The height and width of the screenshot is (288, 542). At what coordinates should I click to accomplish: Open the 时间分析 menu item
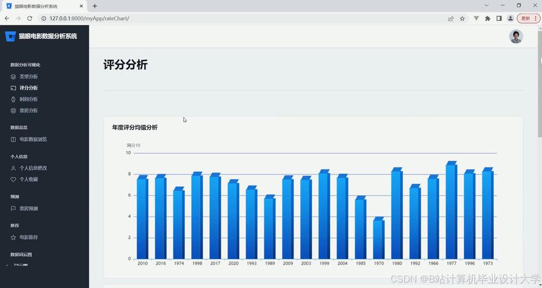pos(29,99)
